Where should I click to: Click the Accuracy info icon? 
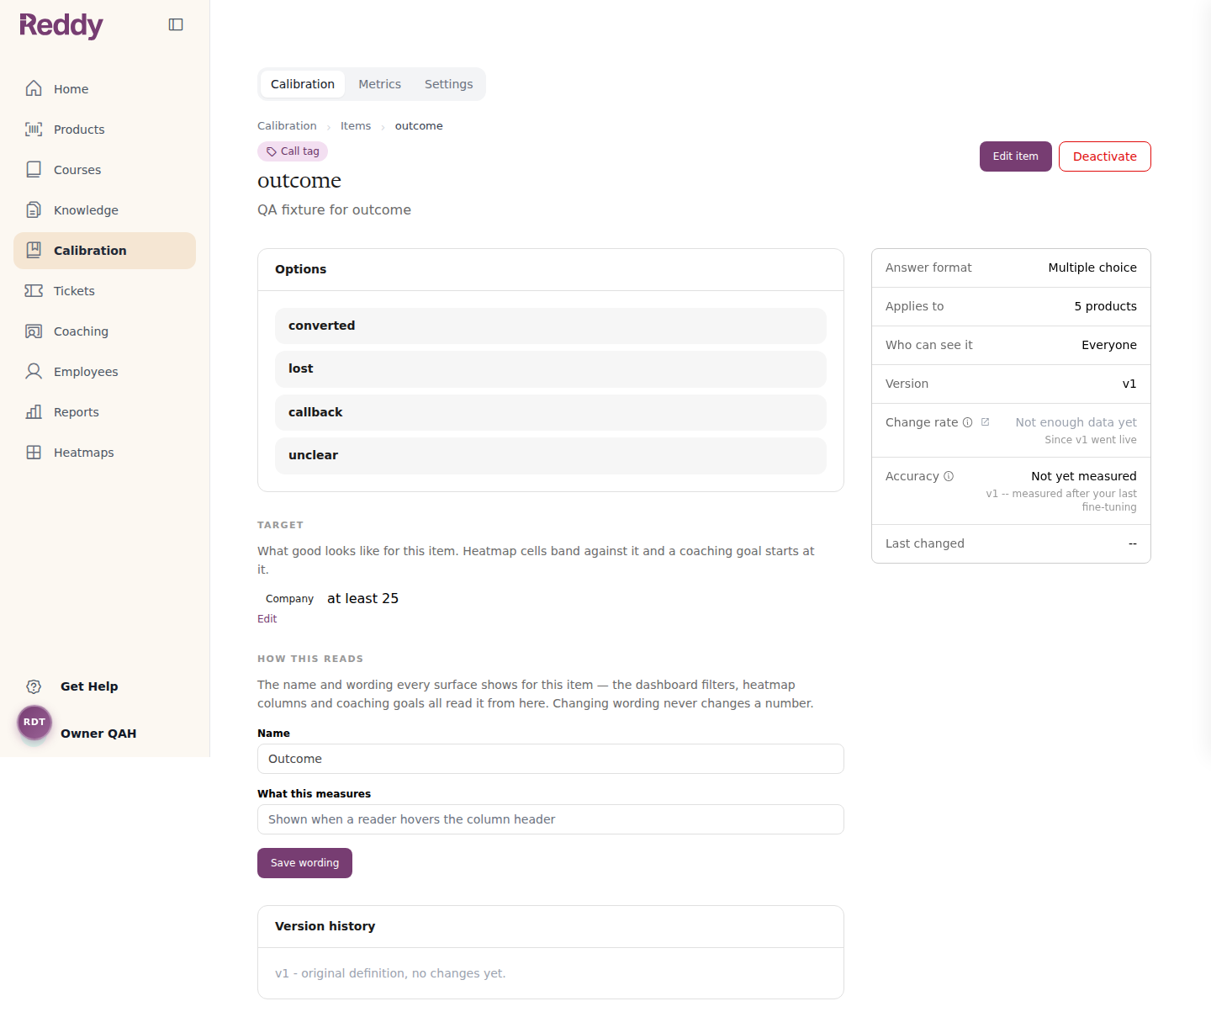(x=949, y=476)
